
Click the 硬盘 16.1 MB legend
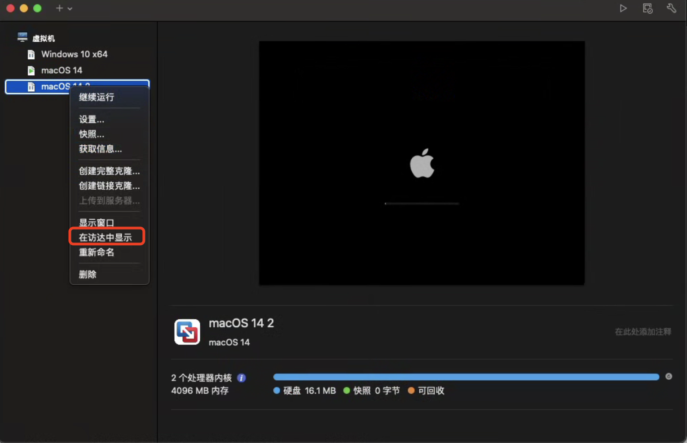click(304, 391)
